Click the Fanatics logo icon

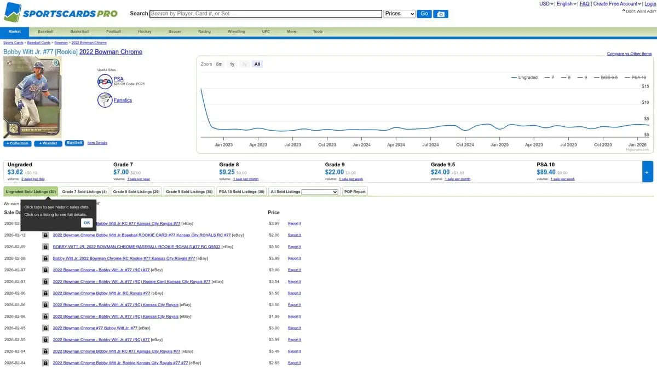[x=105, y=100]
